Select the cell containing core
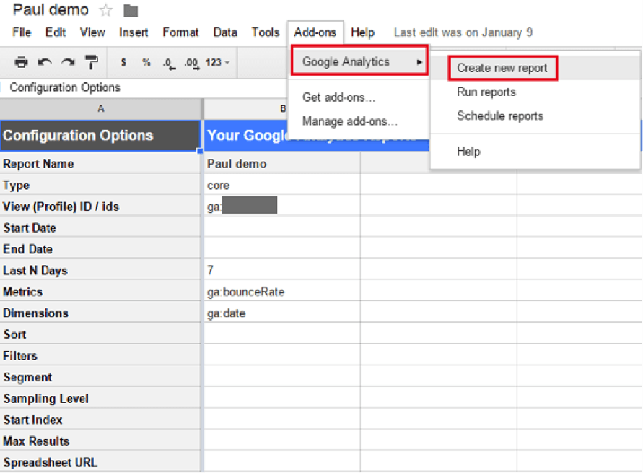Viewport: 643px width, 473px height. pos(282,185)
